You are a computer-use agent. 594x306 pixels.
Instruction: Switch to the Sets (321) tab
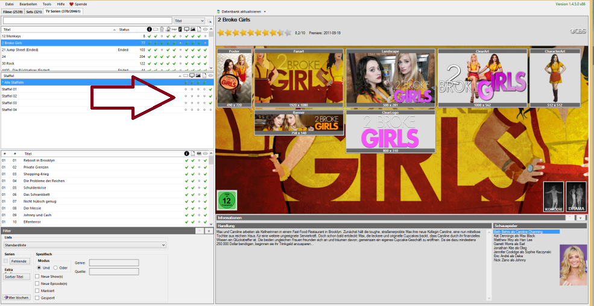point(34,11)
